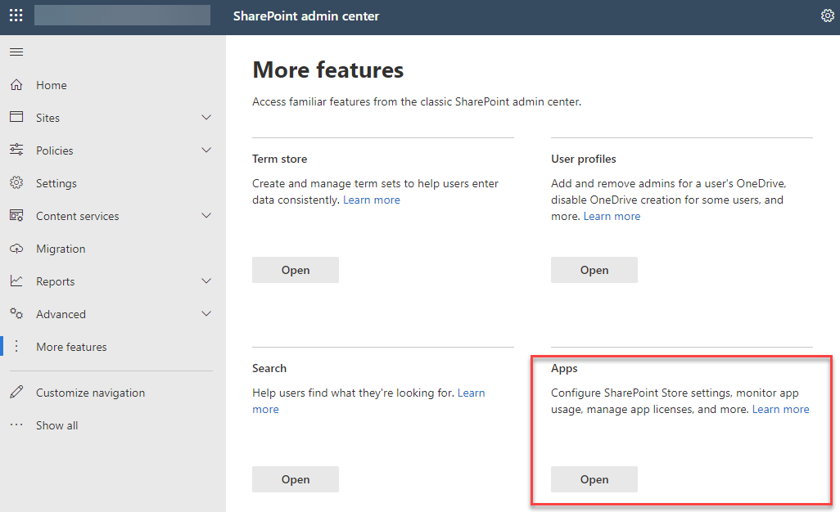Open the Apps feature

coord(594,478)
